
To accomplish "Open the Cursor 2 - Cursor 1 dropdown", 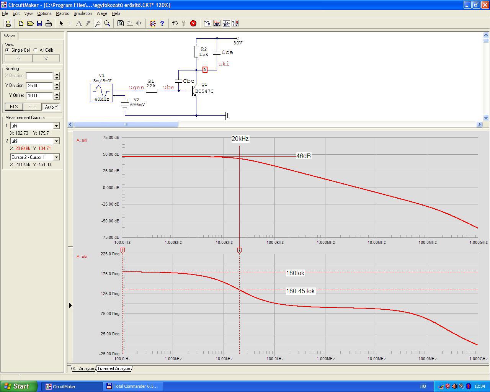I will (x=56, y=157).
